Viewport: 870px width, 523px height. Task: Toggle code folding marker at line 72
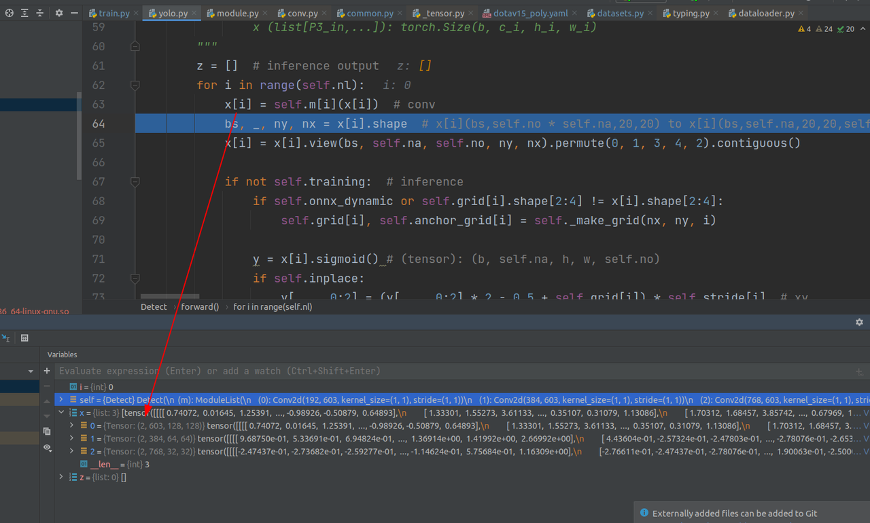(x=135, y=278)
